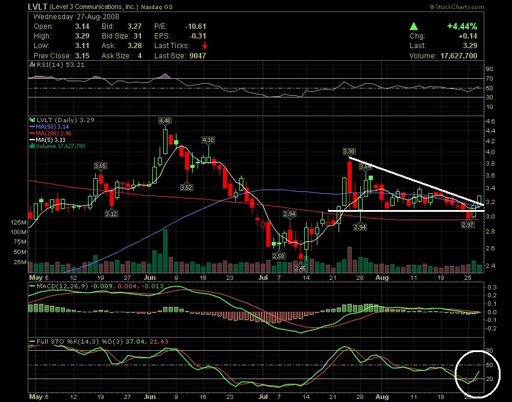Click the Level 3 Communications, Inc. company name
Viewport: 512px width, 402px height.
[95, 7]
